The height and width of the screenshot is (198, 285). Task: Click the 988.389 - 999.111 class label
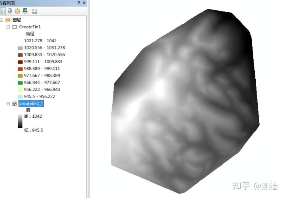point(42,69)
